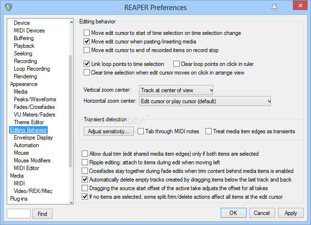Click the category list scroll up arrow
311x225 pixels.
pos(71,22)
